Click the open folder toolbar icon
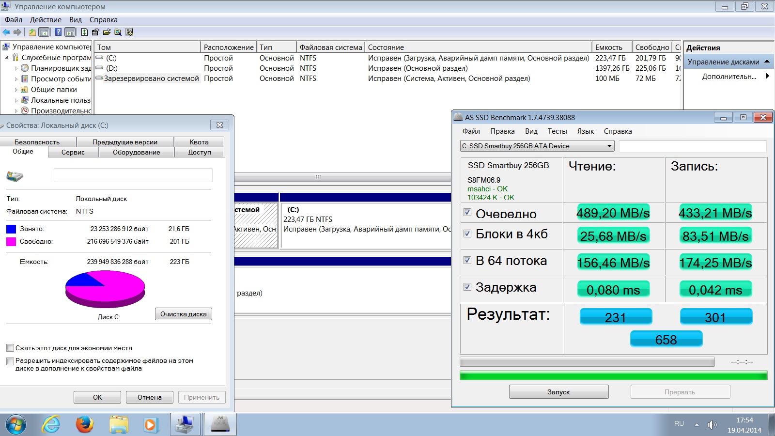The height and width of the screenshot is (436, 775). 107,32
